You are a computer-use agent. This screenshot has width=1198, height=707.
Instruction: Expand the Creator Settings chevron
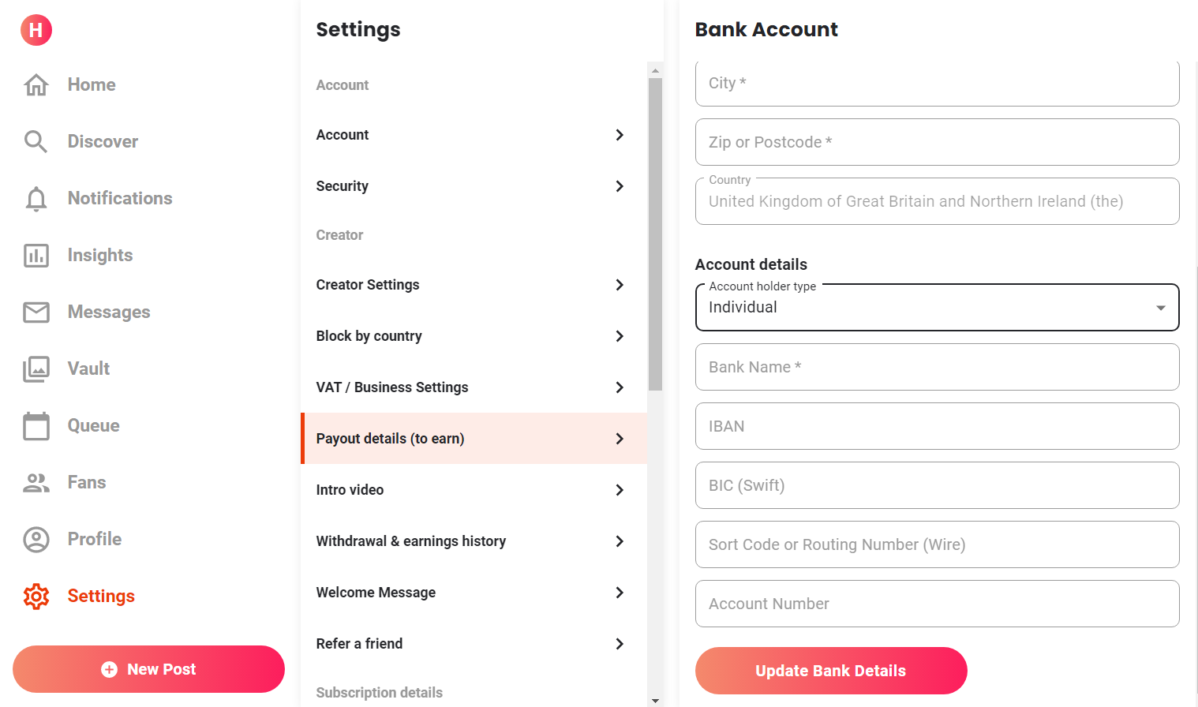620,285
